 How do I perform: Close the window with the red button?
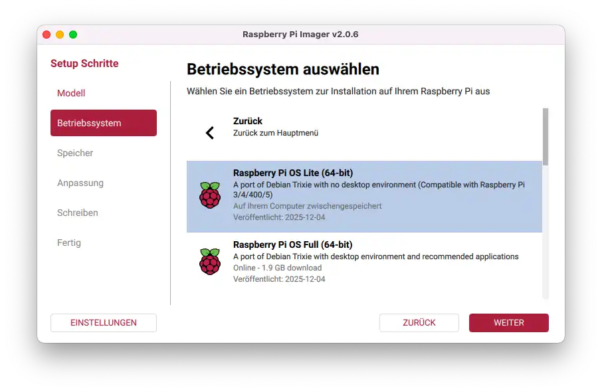47,35
